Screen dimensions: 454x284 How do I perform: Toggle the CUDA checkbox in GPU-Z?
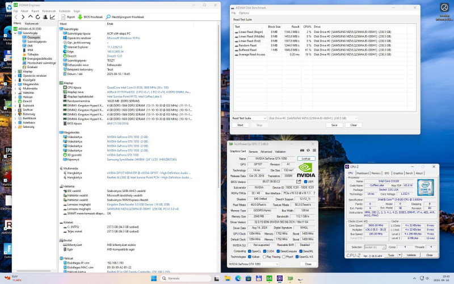pos(264,251)
